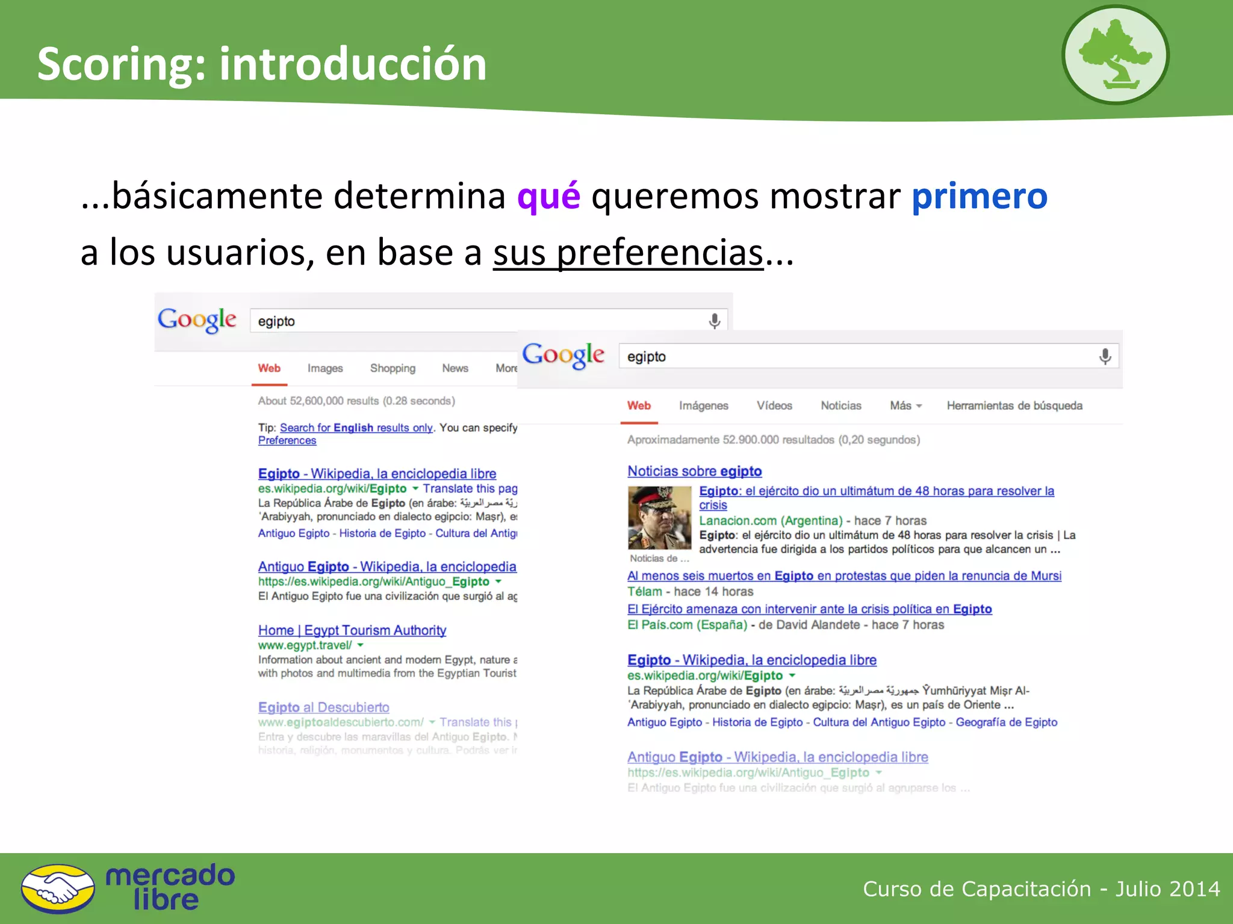
Task: Click right Historia de Egipto sitelink
Action: point(757,722)
